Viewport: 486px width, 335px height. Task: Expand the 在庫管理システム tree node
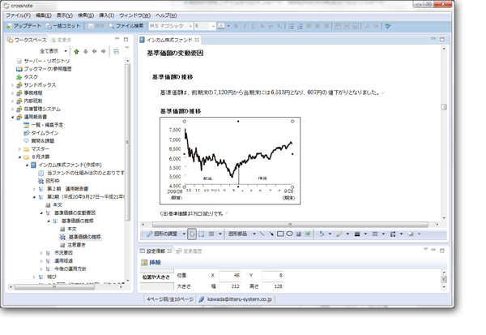click(x=12, y=109)
